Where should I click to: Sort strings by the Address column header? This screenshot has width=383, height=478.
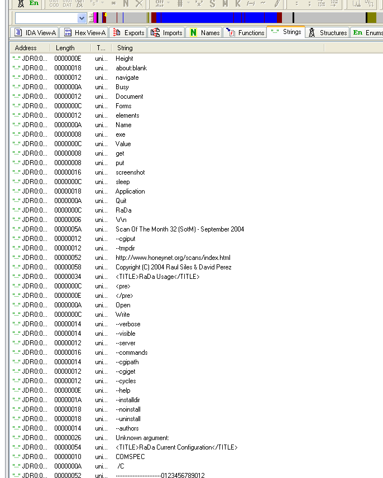click(x=30, y=48)
